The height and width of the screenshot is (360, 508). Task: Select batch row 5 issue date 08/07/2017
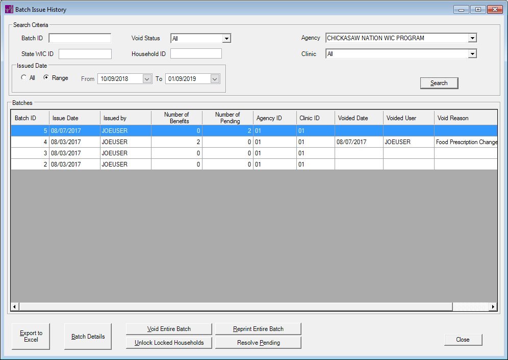coord(74,131)
